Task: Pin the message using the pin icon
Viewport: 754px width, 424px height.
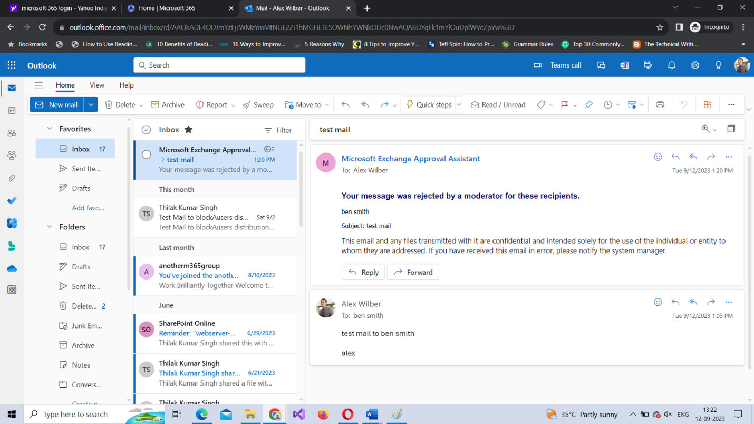Action: point(588,104)
